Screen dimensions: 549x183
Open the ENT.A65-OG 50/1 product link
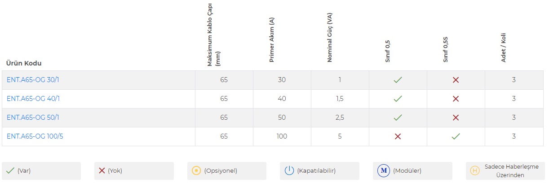pyautogui.click(x=33, y=118)
